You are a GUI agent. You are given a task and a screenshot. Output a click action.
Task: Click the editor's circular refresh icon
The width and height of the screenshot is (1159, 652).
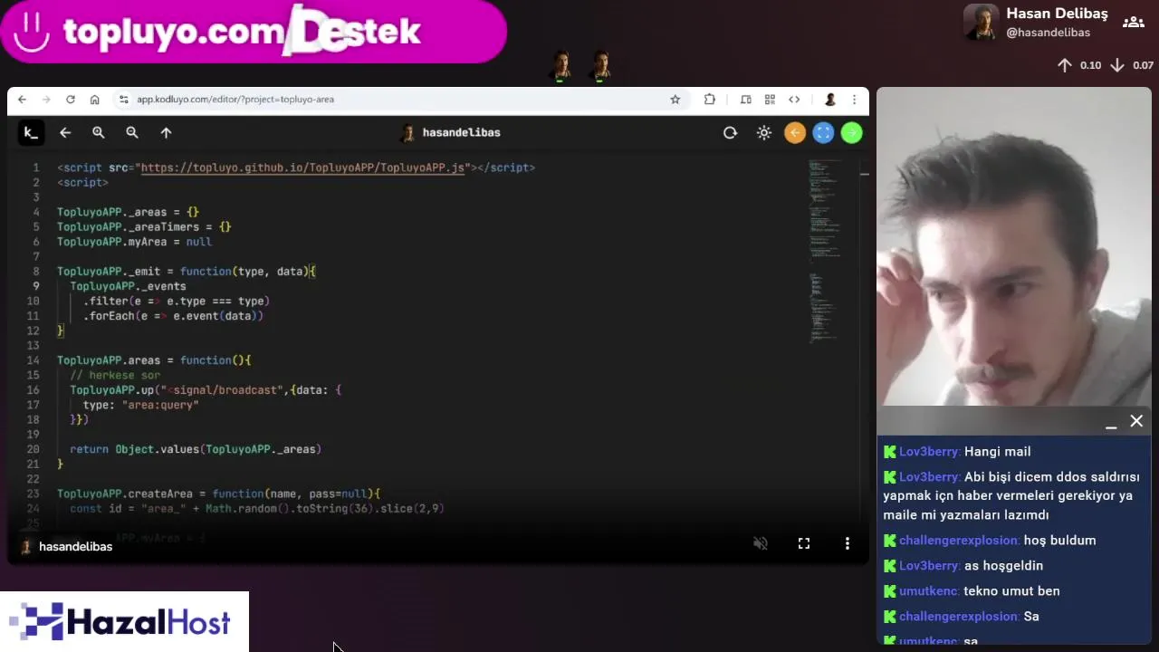pyautogui.click(x=730, y=133)
